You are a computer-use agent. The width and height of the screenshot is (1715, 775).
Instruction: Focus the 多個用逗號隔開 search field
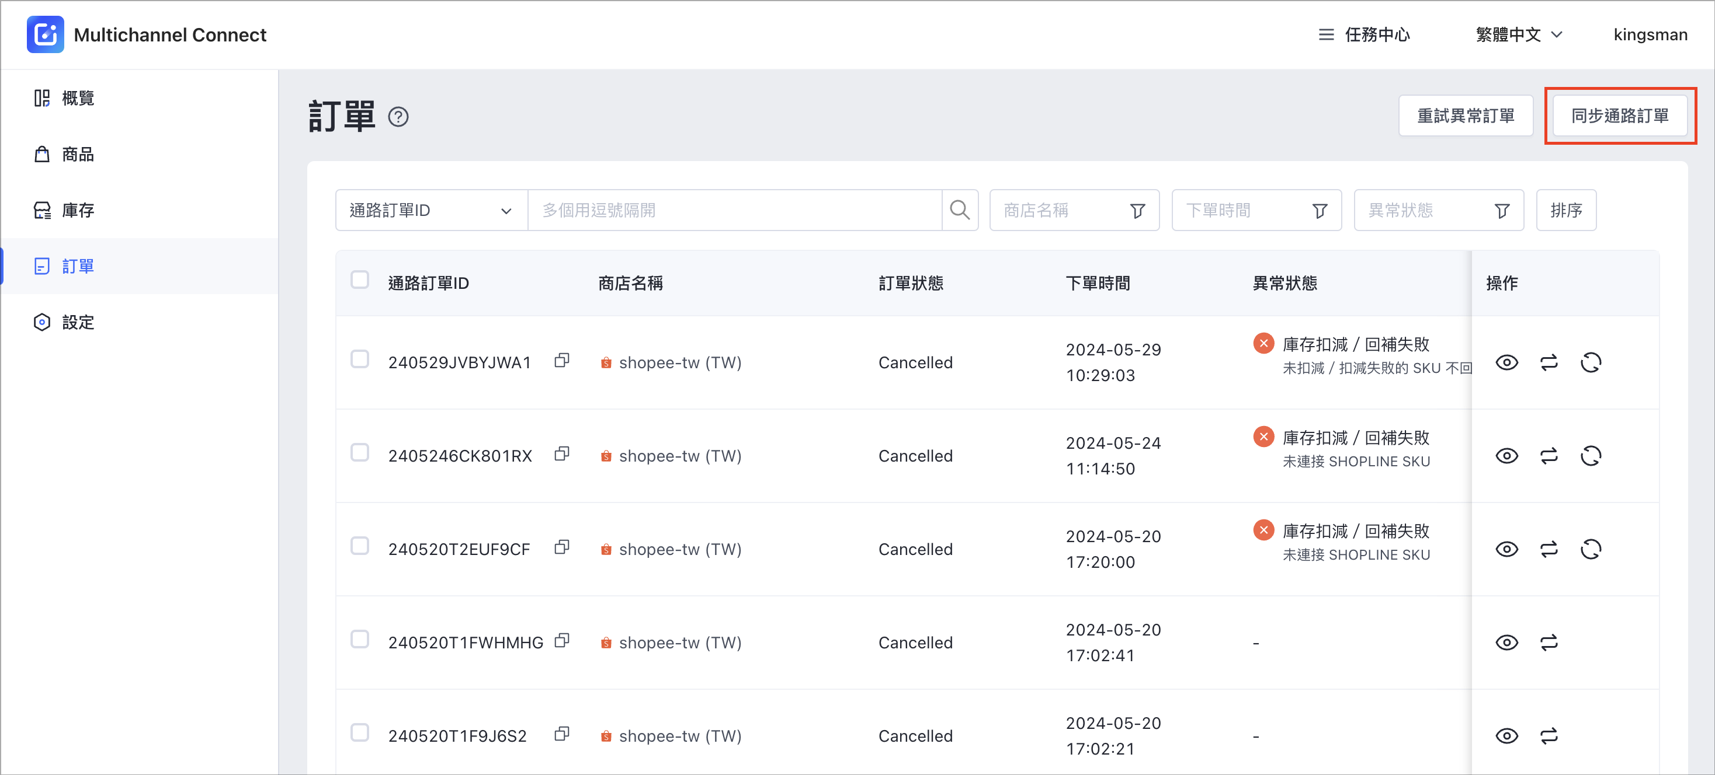(x=735, y=210)
